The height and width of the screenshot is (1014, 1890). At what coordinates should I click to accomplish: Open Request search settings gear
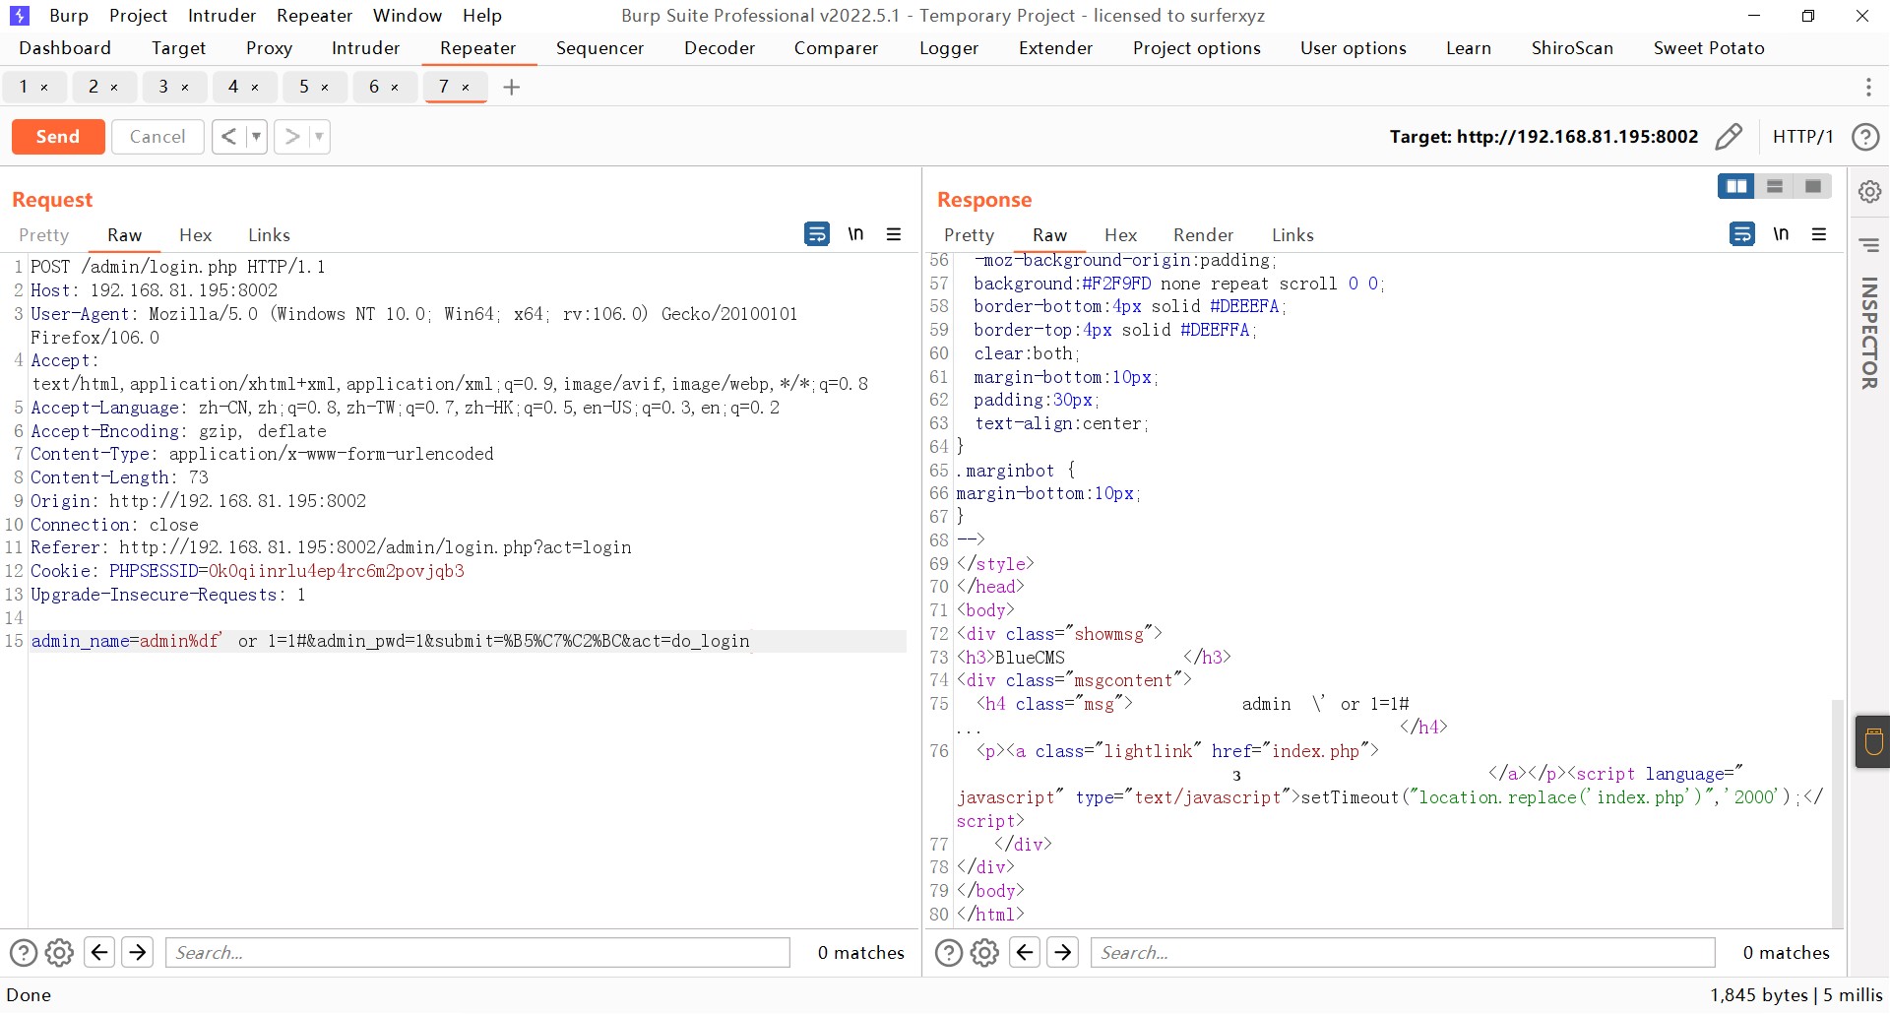tap(60, 953)
